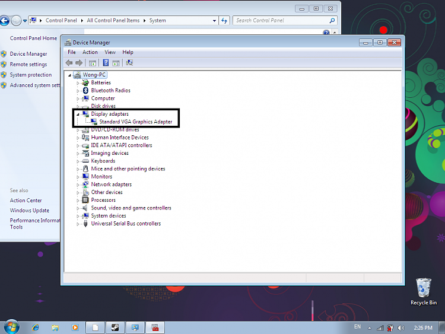Click the Forward arrow in Device Manager toolbar

(79, 63)
